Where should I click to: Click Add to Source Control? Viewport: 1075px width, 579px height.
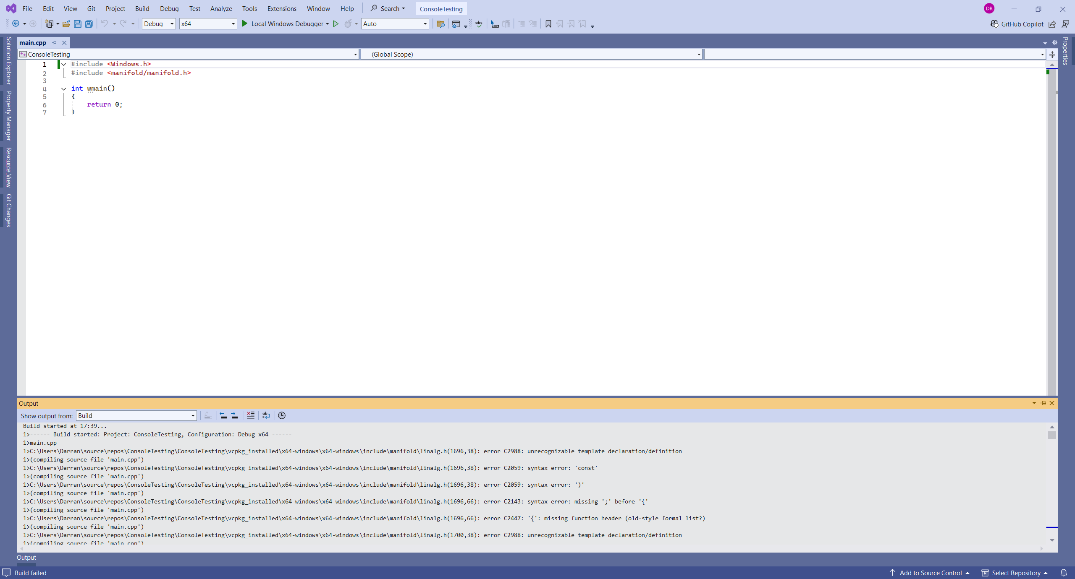tap(930, 573)
